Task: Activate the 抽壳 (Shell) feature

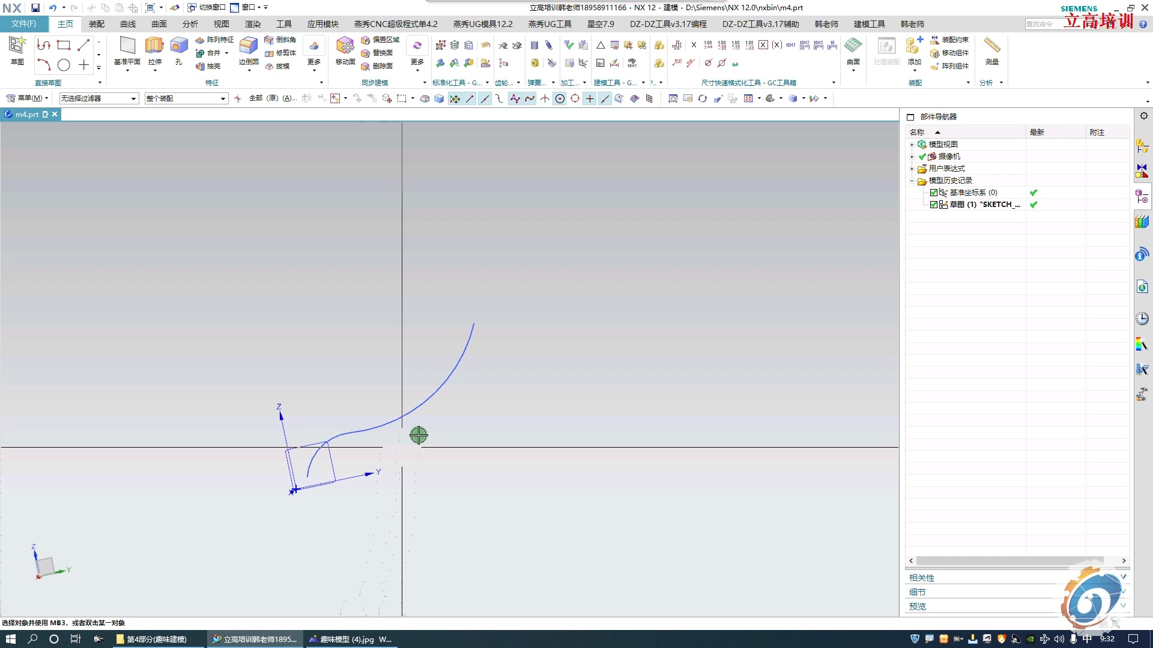Action: coord(208,67)
